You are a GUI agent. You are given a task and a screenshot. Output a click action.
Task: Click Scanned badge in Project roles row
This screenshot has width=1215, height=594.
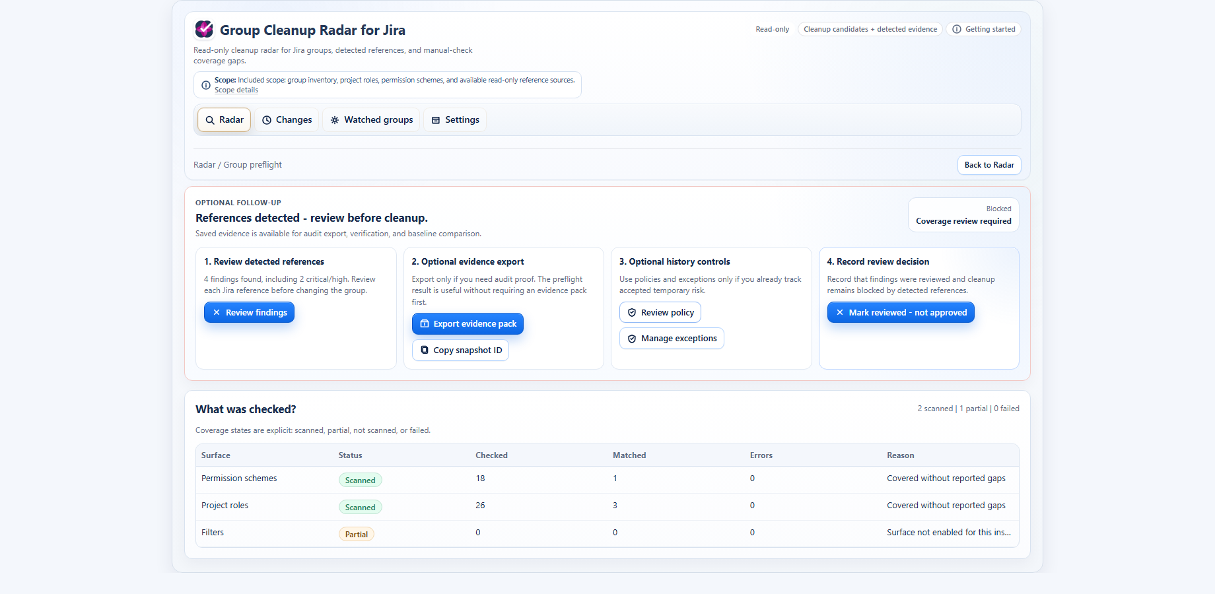click(361, 508)
